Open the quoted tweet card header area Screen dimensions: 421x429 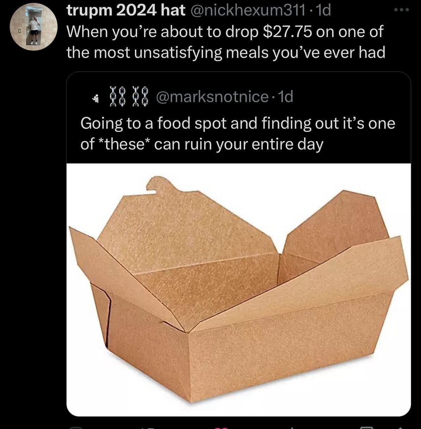[x=239, y=97]
